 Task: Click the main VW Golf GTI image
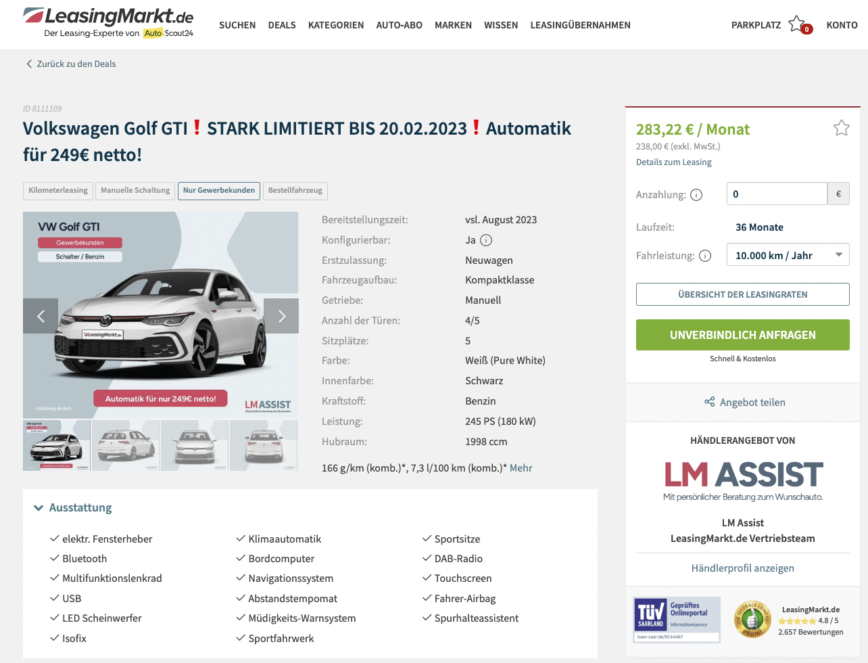pyautogui.click(x=161, y=315)
